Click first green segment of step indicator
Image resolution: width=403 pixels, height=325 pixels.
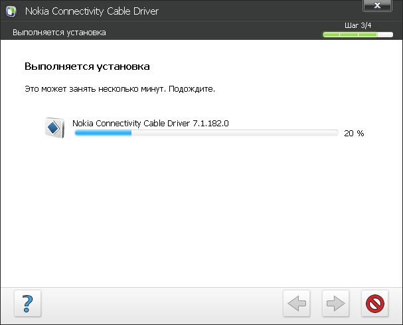pos(331,34)
